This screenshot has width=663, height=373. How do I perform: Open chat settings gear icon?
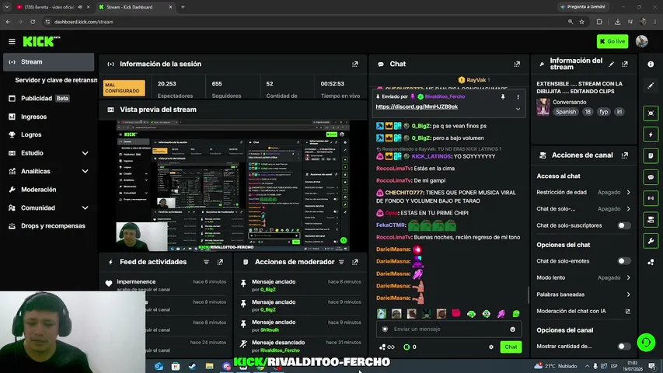pyautogui.click(x=491, y=347)
